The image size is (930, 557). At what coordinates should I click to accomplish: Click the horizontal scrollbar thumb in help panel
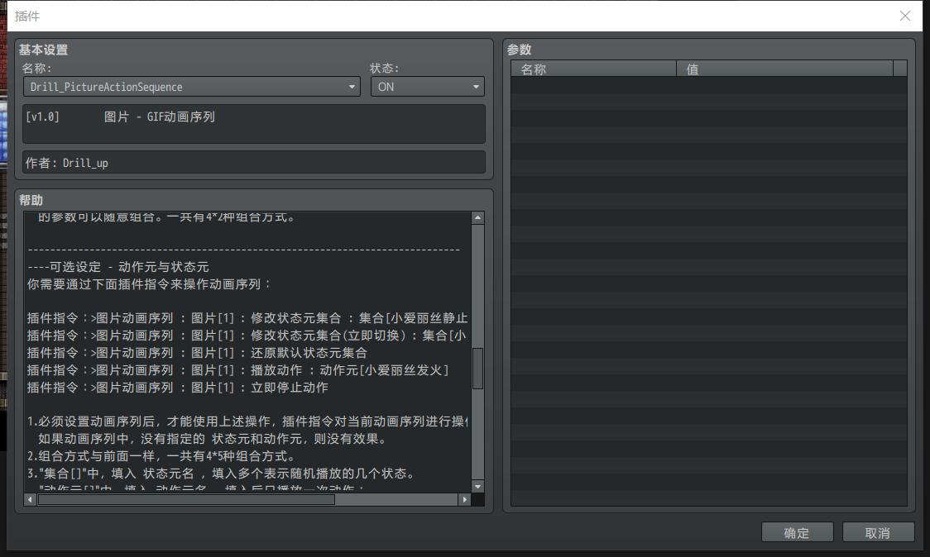[186, 499]
